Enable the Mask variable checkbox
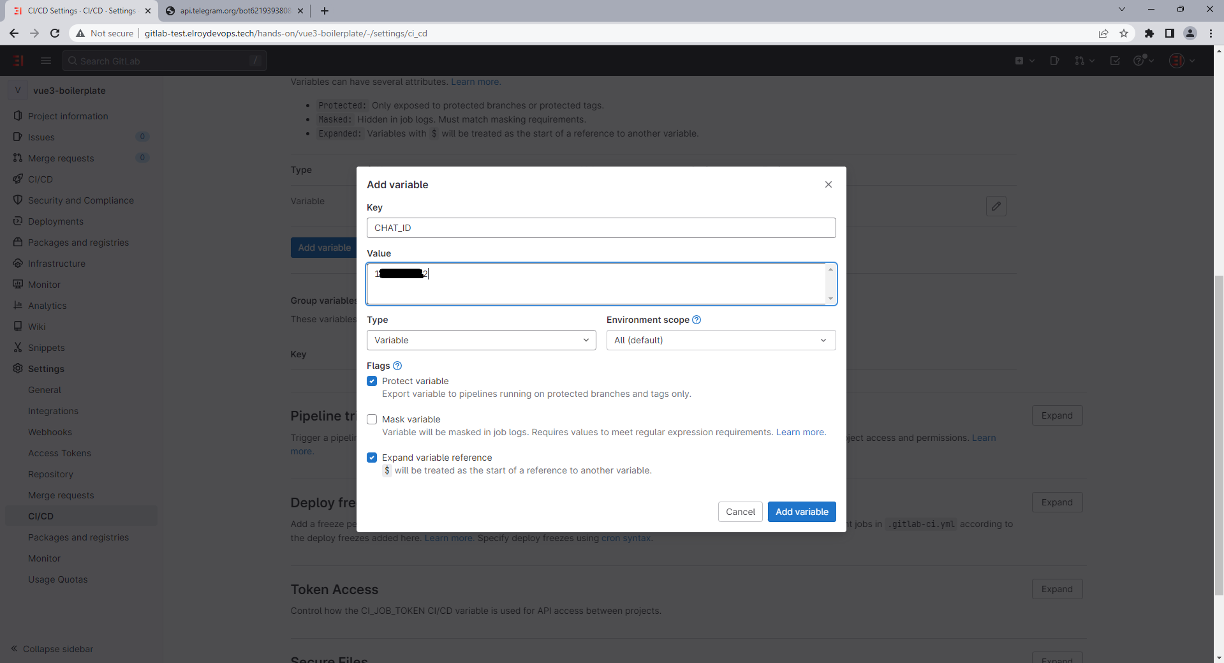The width and height of the screenshot is (1224, 663). coord(372,419)
